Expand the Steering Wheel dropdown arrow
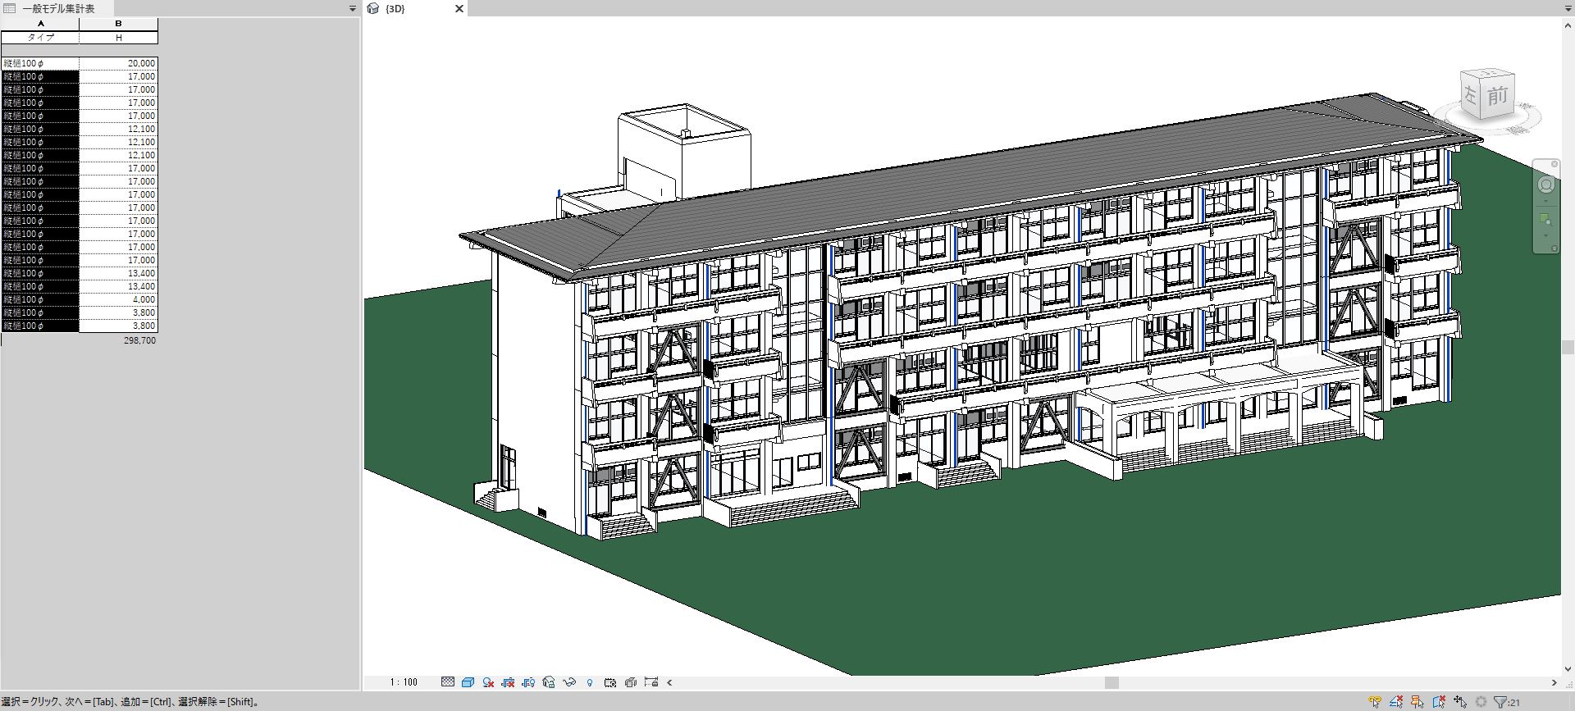 point(1546,201)
